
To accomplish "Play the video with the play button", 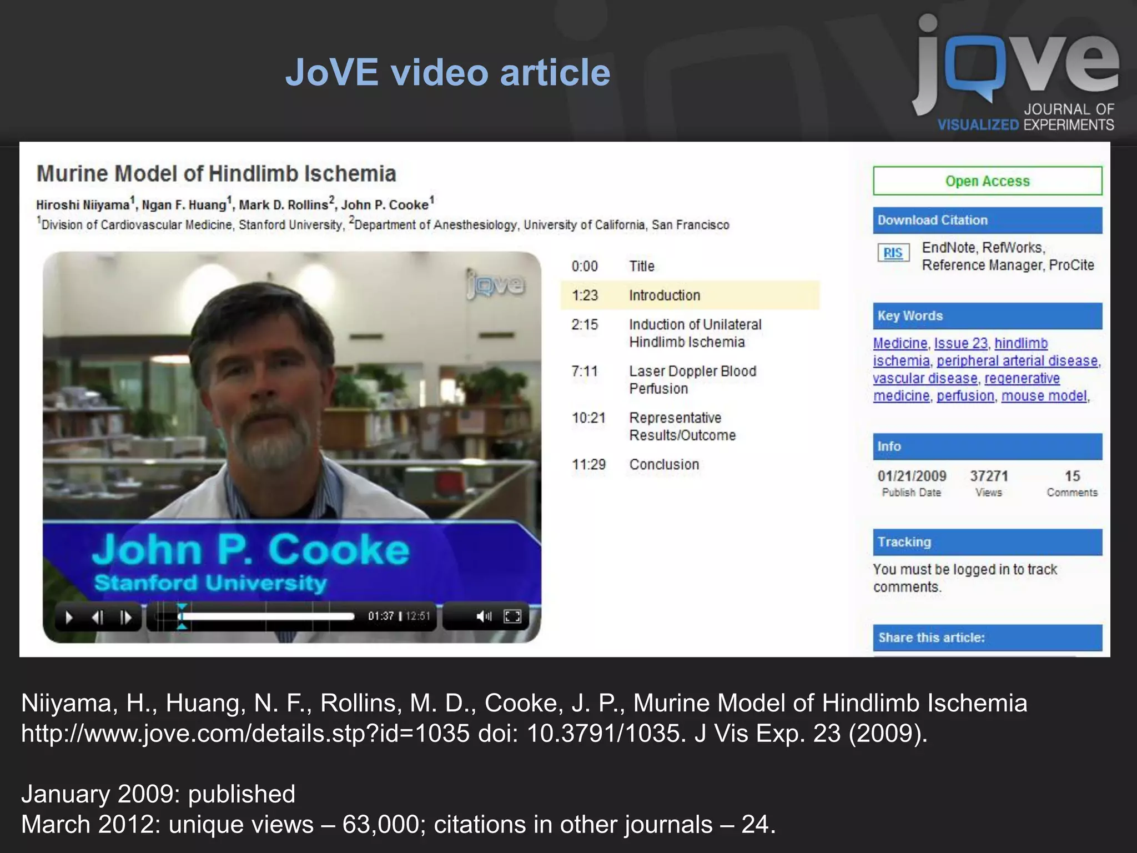I will (x=69, y=617).
